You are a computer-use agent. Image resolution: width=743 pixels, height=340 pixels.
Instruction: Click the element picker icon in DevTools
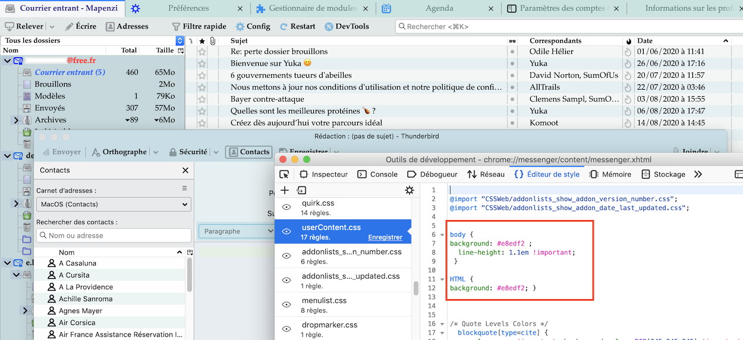[284, 174]
